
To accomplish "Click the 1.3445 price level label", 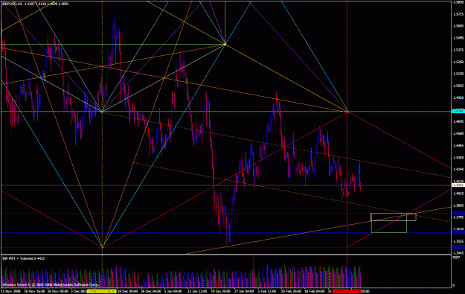I will click(459, 253).
